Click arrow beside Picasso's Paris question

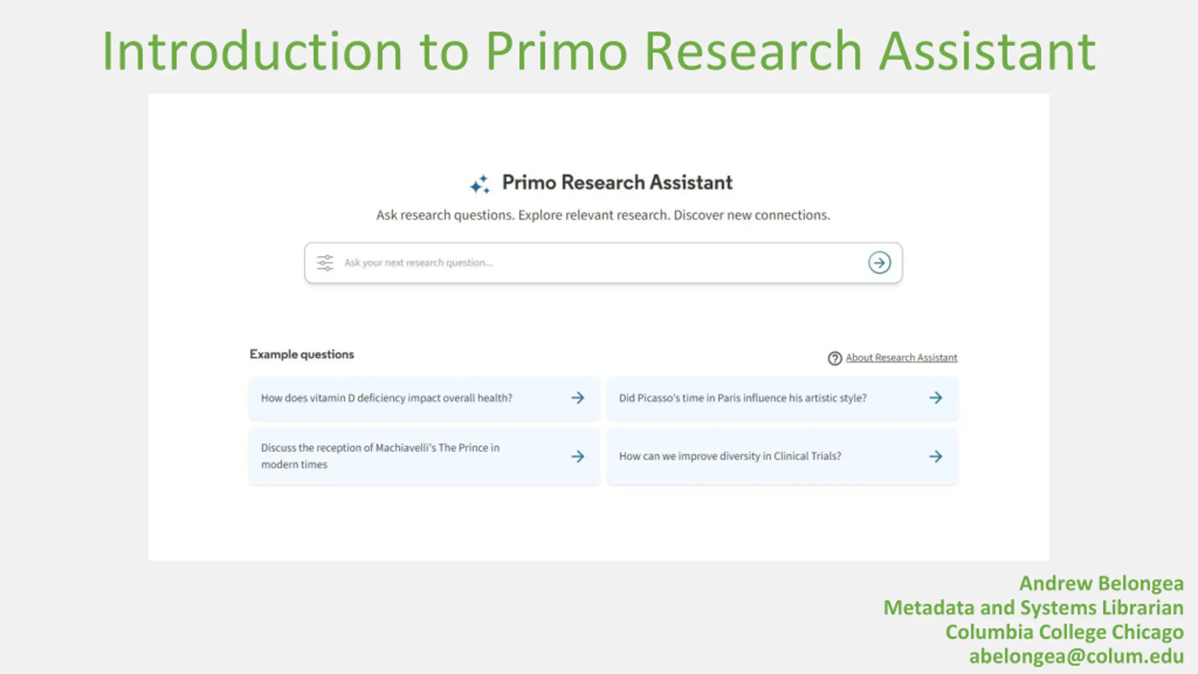tap(936, 398)
